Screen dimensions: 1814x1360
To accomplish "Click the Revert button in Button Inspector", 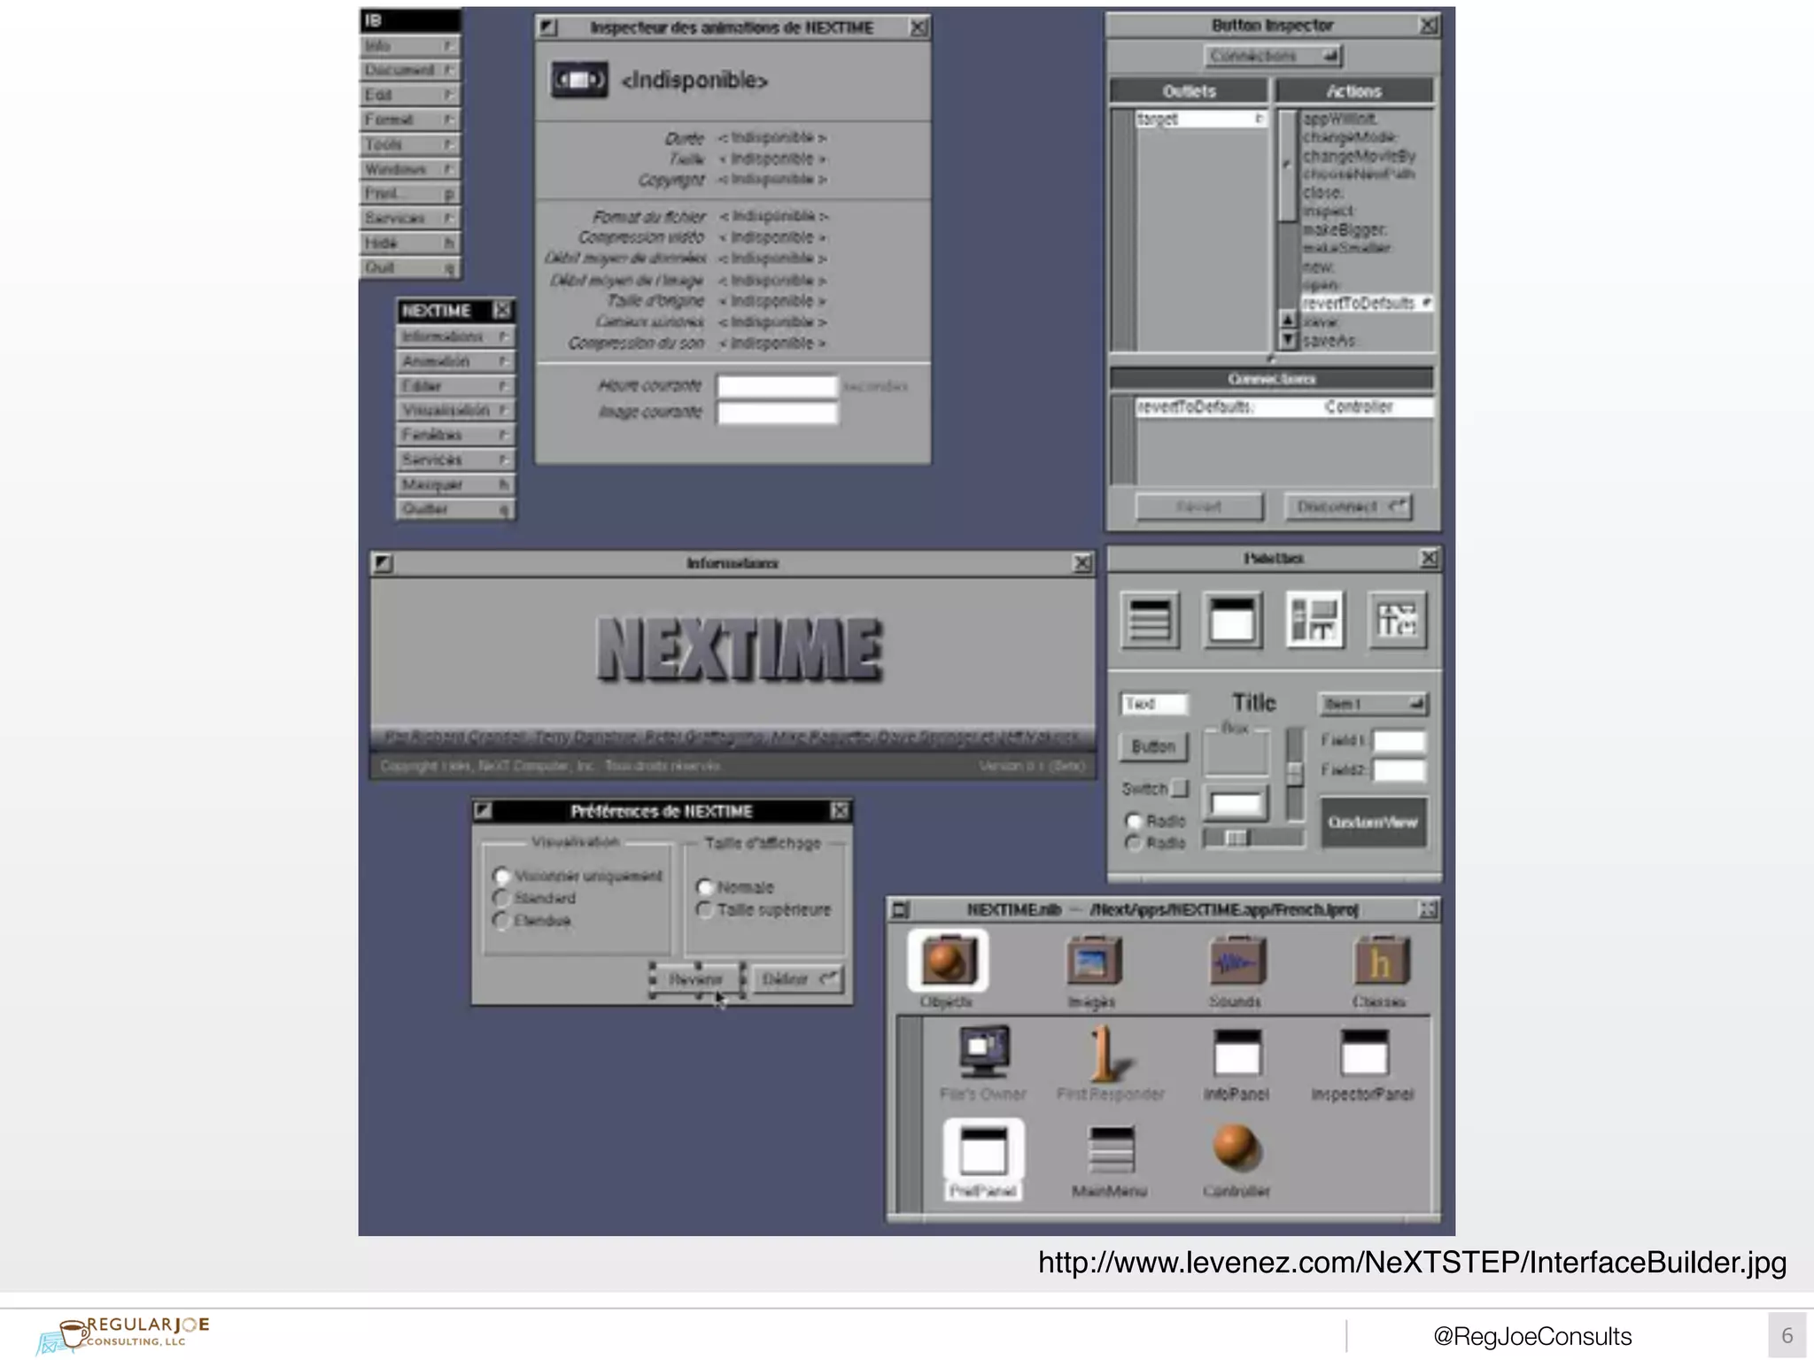I will 1199,506.
